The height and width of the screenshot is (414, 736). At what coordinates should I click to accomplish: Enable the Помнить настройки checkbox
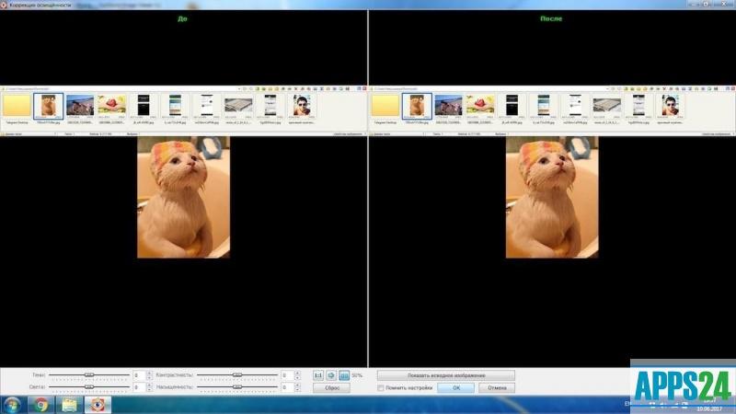381,388
